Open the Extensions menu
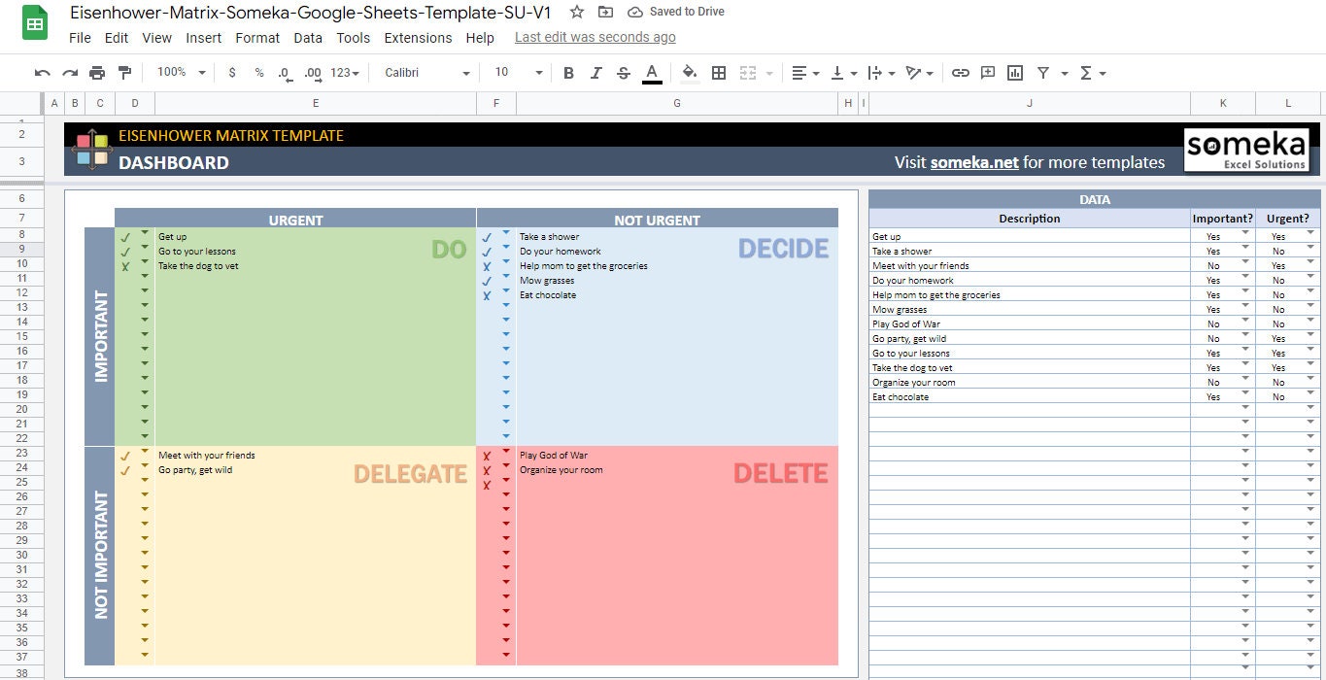 tap(418, 38)
